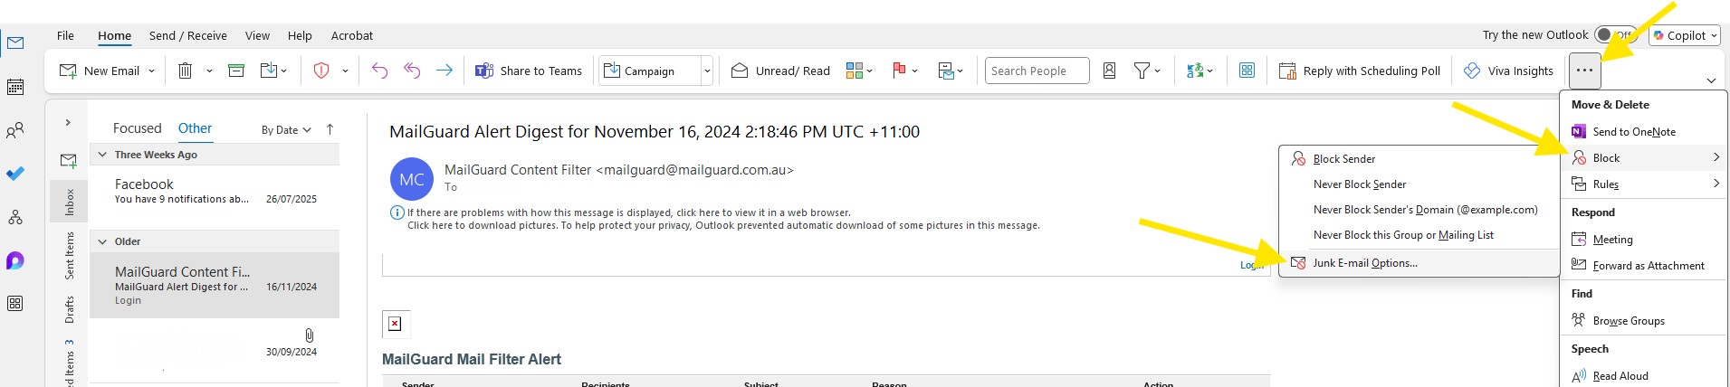
Task: Choose Forward as Attachment
Action: click(1644, 266)
